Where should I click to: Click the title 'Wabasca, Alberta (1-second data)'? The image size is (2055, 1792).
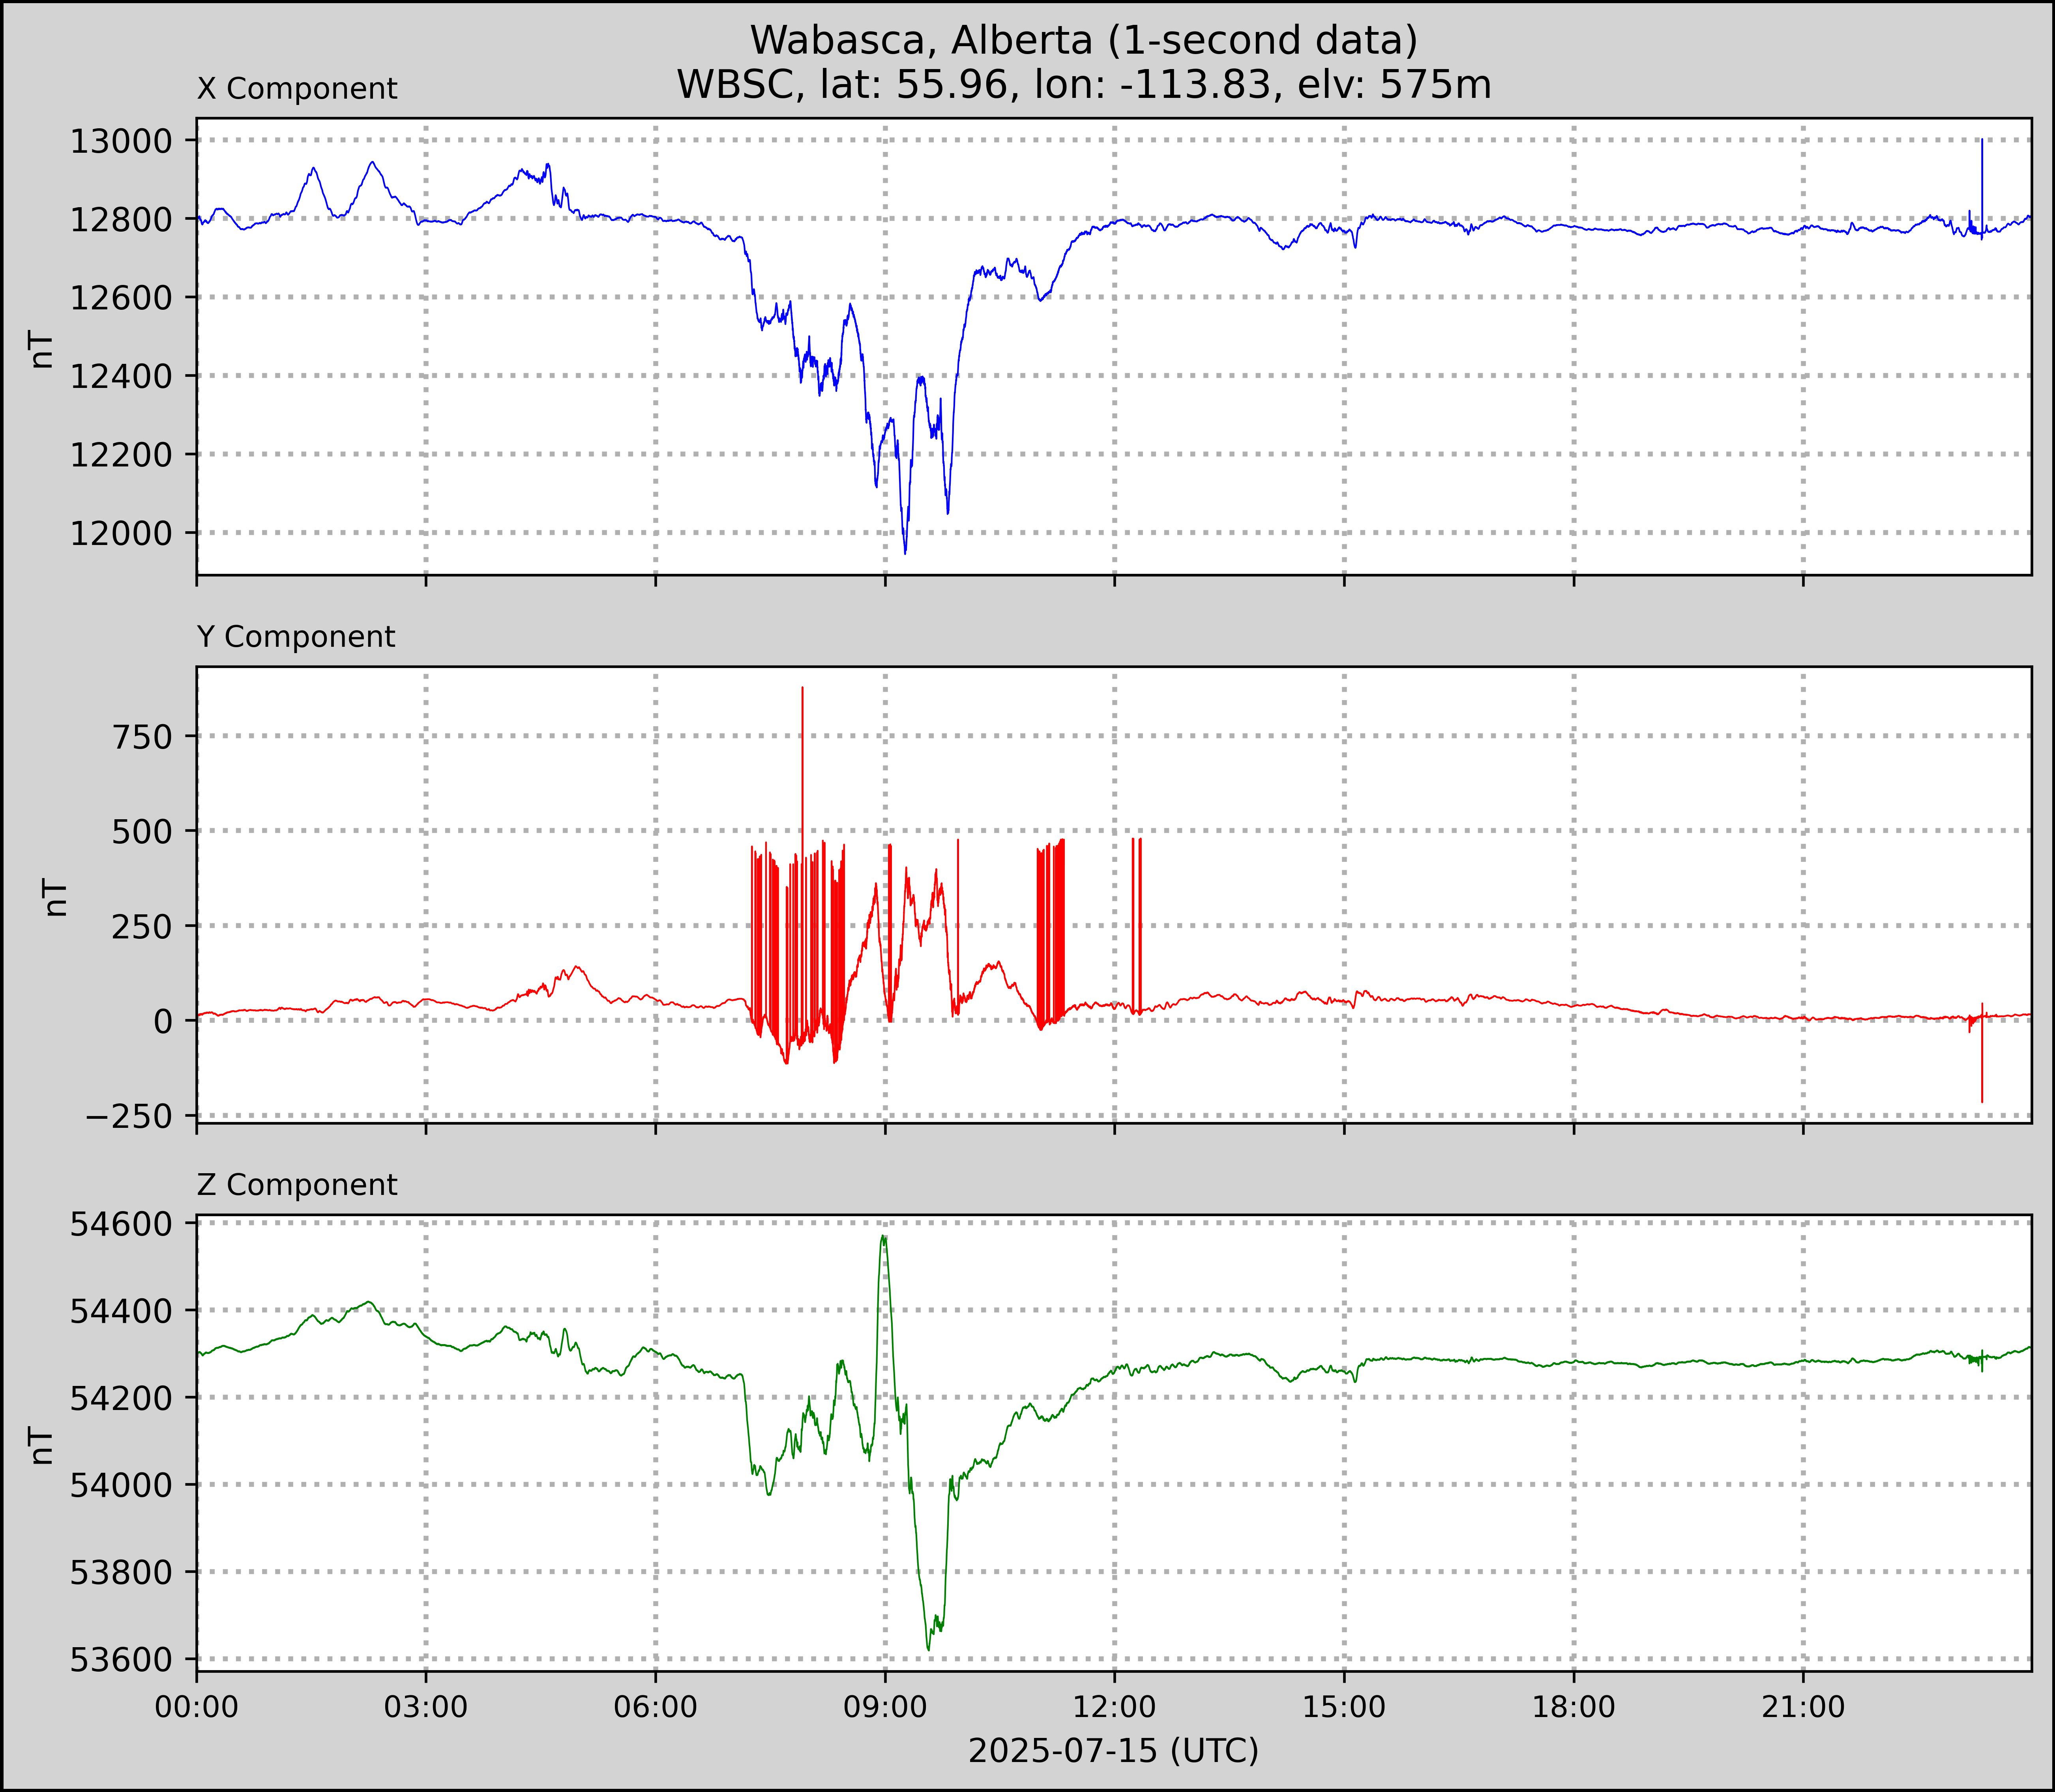pyautogui.click(x=1084, y=41)
